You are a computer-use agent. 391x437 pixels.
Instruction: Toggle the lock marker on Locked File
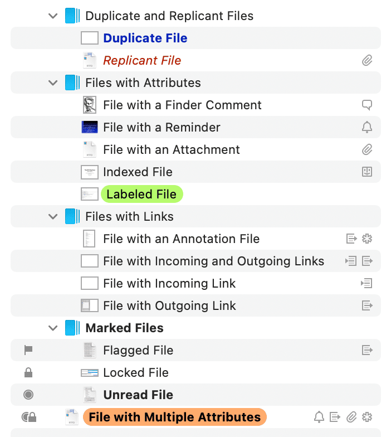click(28, 372)
